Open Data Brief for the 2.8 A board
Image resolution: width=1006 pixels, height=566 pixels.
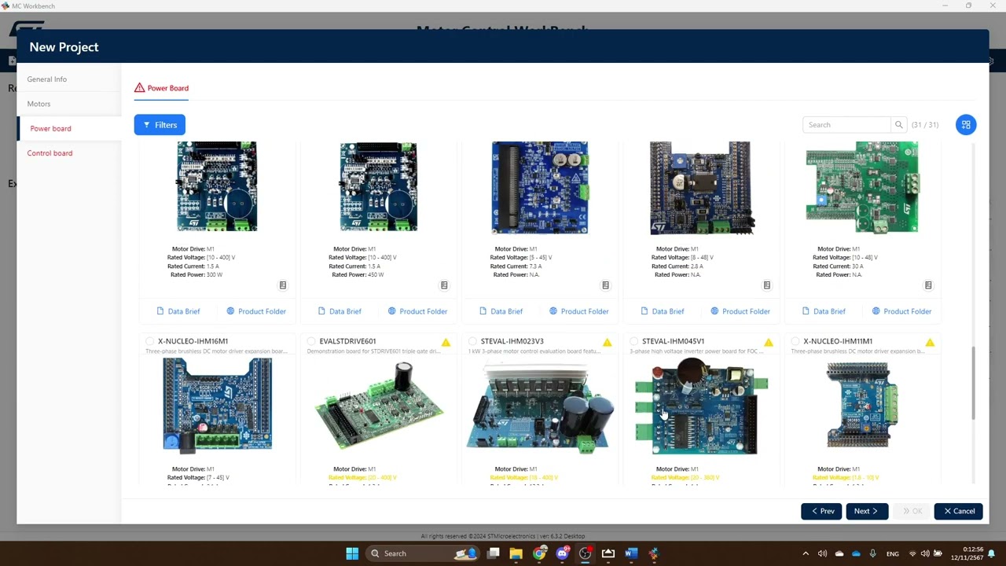[662, 311]
